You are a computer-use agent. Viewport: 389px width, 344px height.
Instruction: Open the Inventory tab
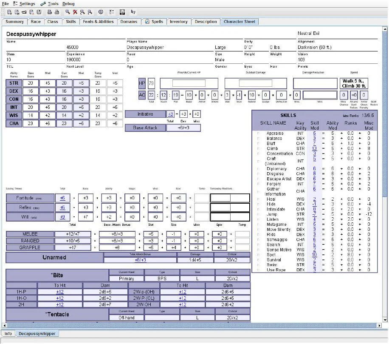point(178,22)
